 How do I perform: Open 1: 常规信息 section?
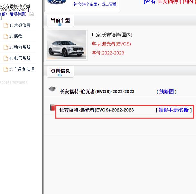[20, 25]
